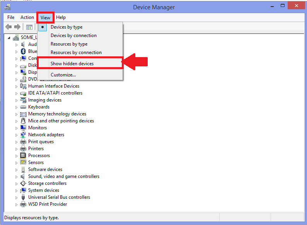Image resolution: width=307 pixels, height=225 pixels.
Task: Select Resources by type view
Action: point(80,44)
